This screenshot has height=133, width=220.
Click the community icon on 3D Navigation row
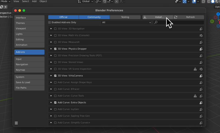201,29
